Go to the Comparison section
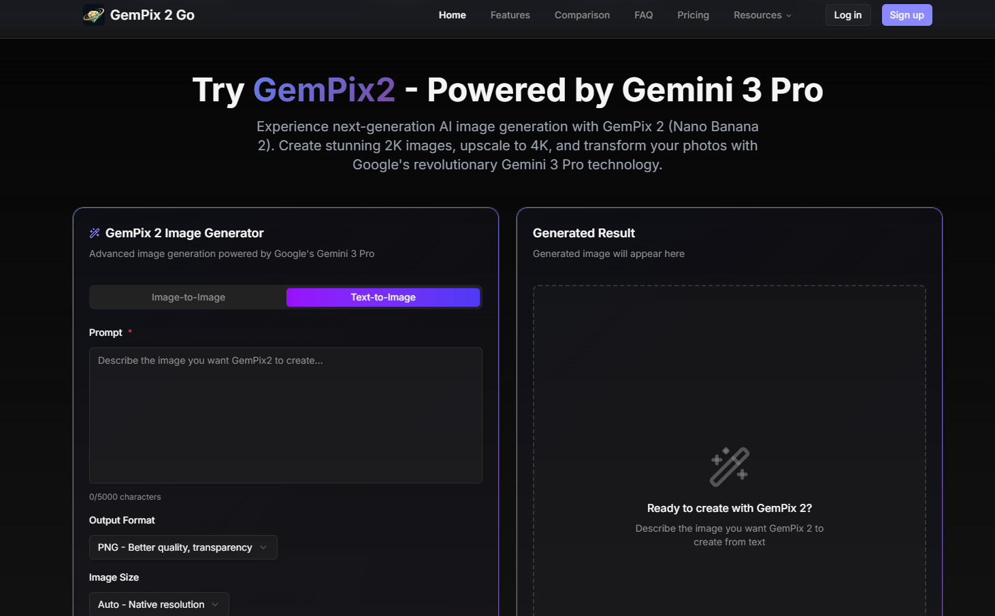Screen dimensions: 995x616 point(582,15)
